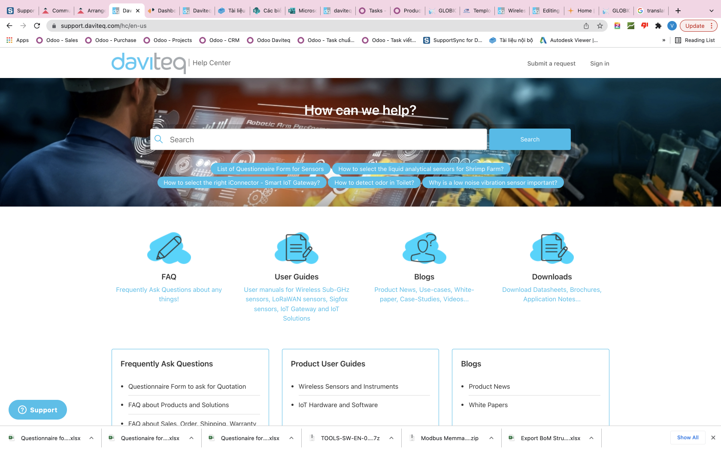Viewport: 721px width, 450px height.
Task: Open the Apps grid shortcut
Action: coord(18,40)
